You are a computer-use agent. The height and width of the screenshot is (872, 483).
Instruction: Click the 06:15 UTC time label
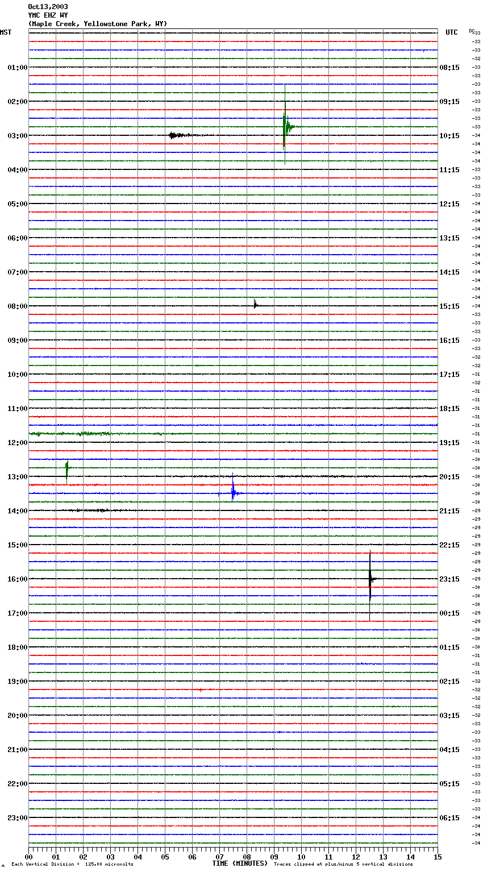[449, 818]
